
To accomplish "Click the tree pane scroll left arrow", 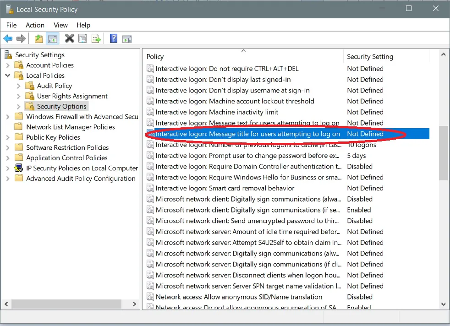I will tap(6, 304).
